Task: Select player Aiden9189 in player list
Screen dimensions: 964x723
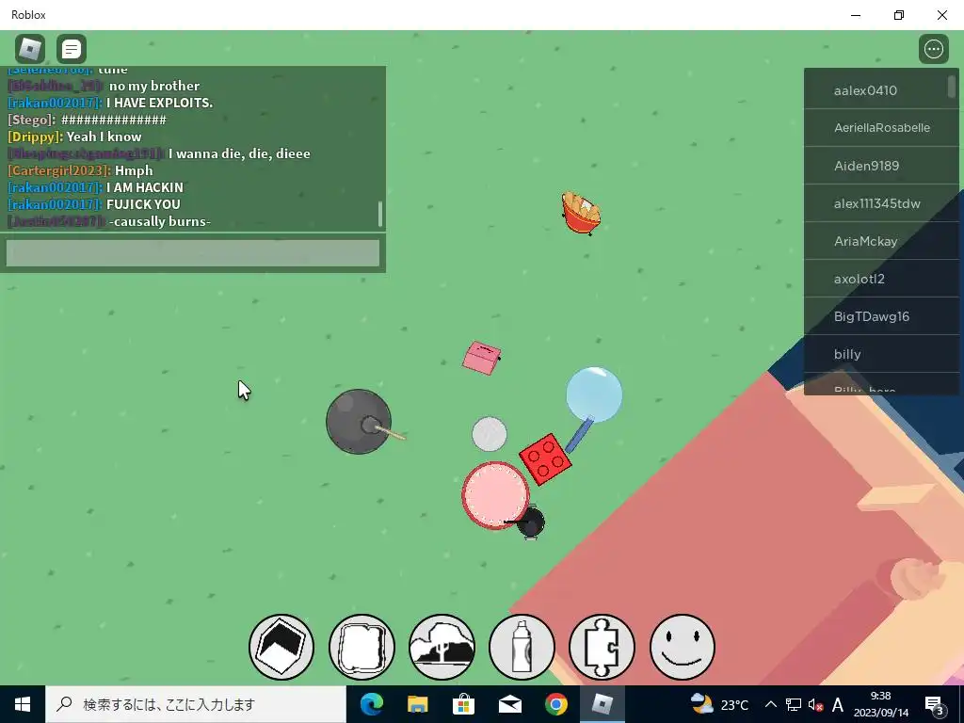Action: (881, 166)
